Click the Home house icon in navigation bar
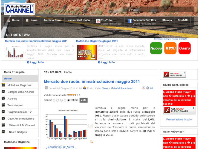Image resolution: width=199 pixels, height=149 pixels. pos(9,20)
